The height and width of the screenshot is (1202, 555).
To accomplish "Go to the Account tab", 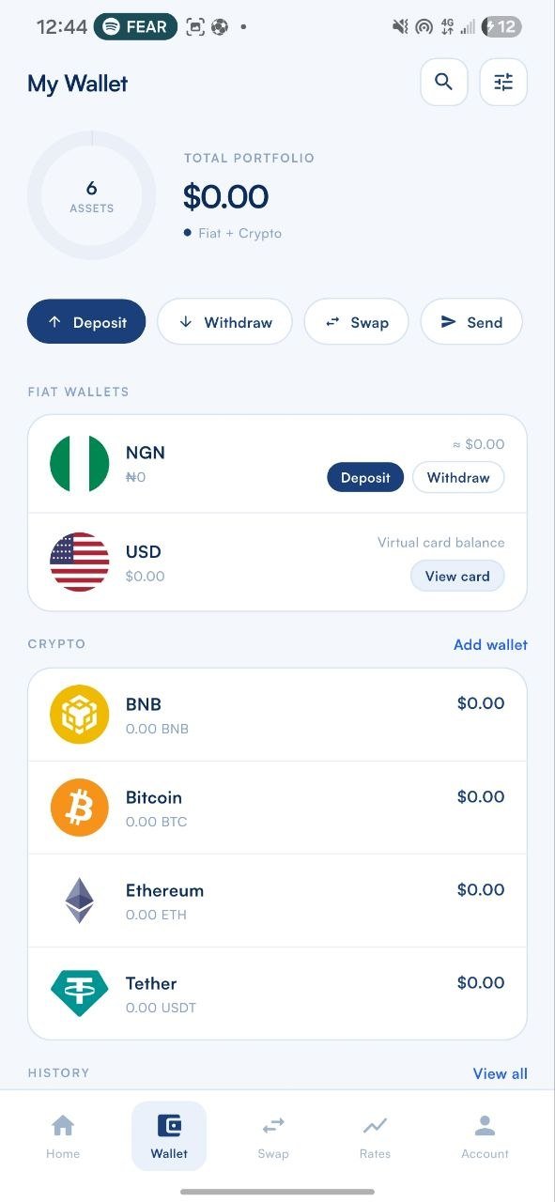I will coord(485,1136).
